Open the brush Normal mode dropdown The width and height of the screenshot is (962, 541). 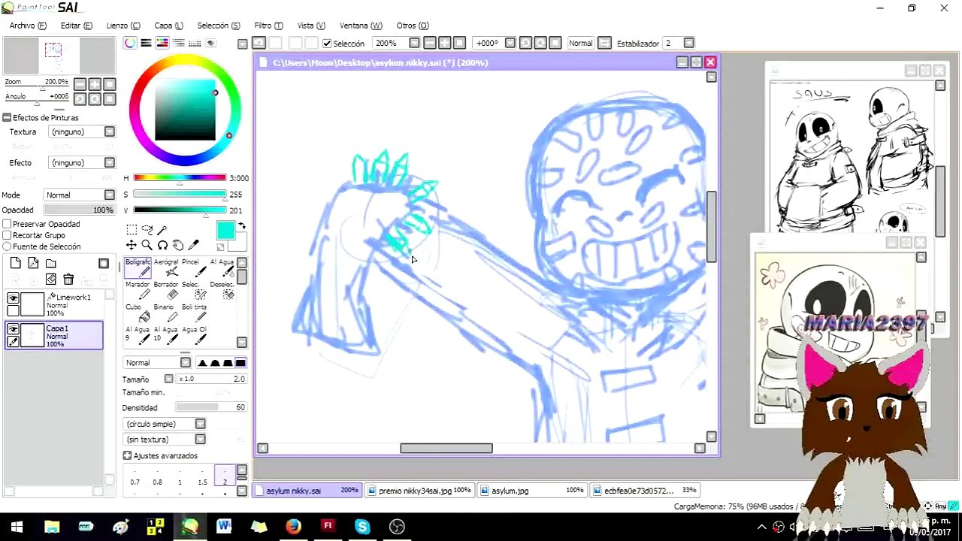pyautogui.click(x=186, y=363)
